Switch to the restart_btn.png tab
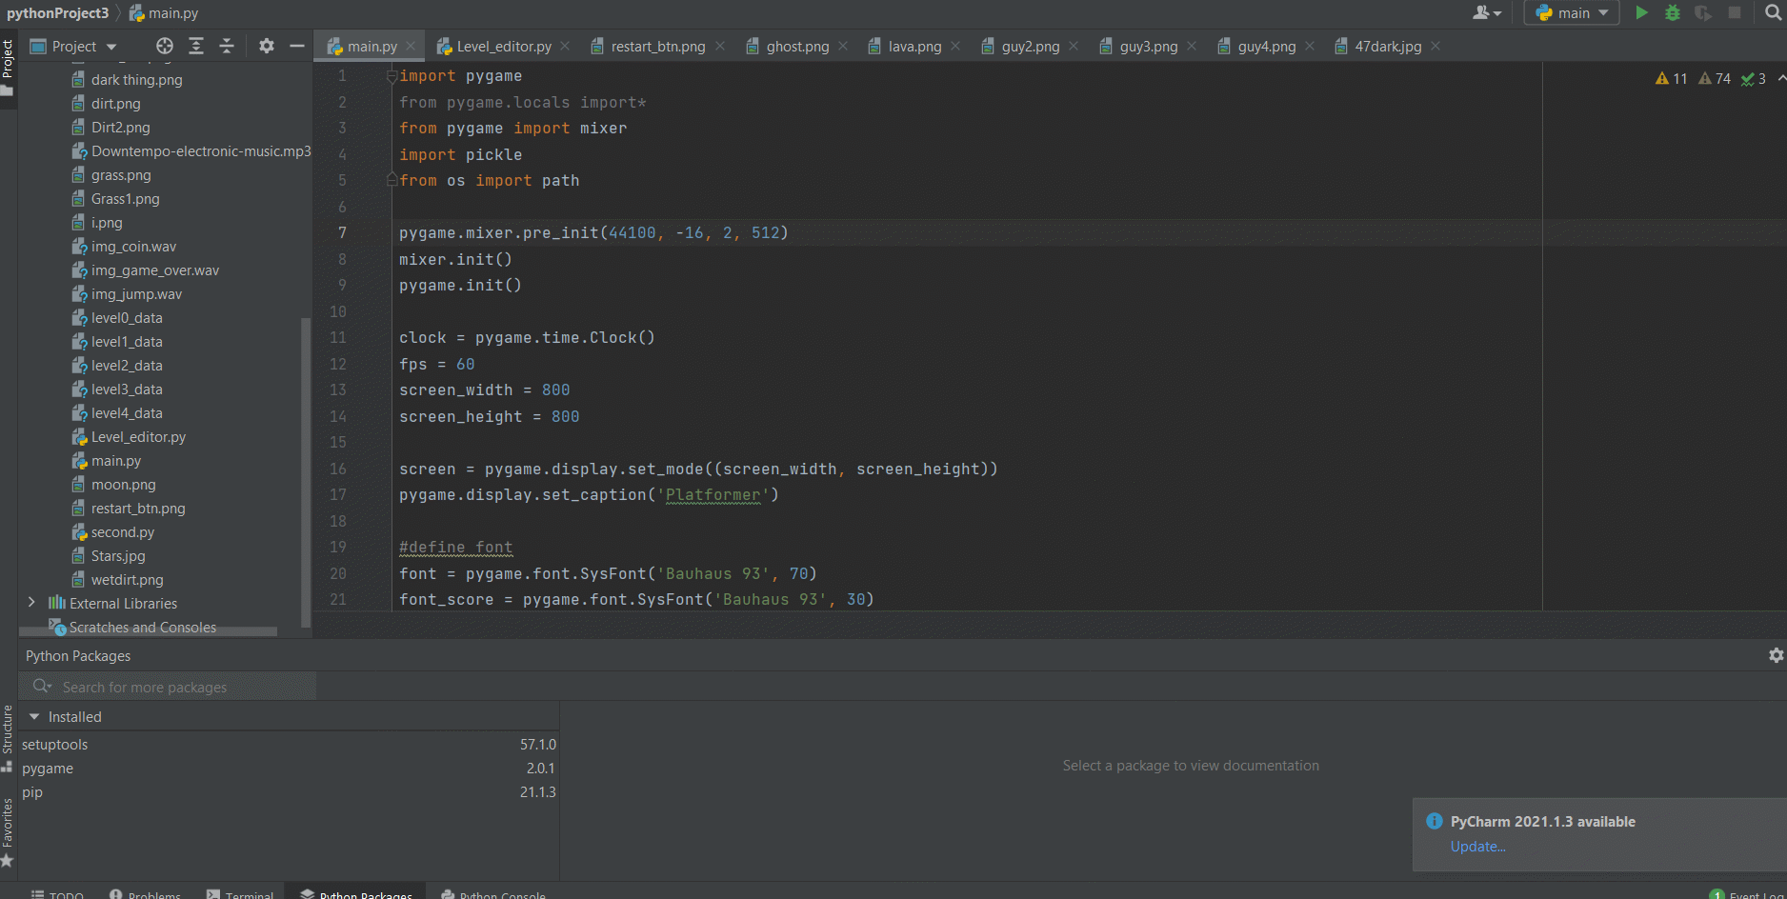This screenshot has height=899, width=1787. tap(658, 46)
